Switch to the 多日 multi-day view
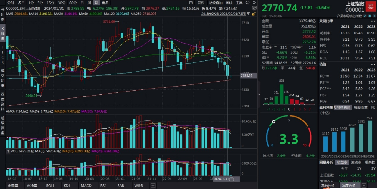 [21, 3]
